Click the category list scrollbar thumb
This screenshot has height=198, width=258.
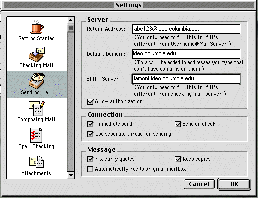tap(71, 28)
